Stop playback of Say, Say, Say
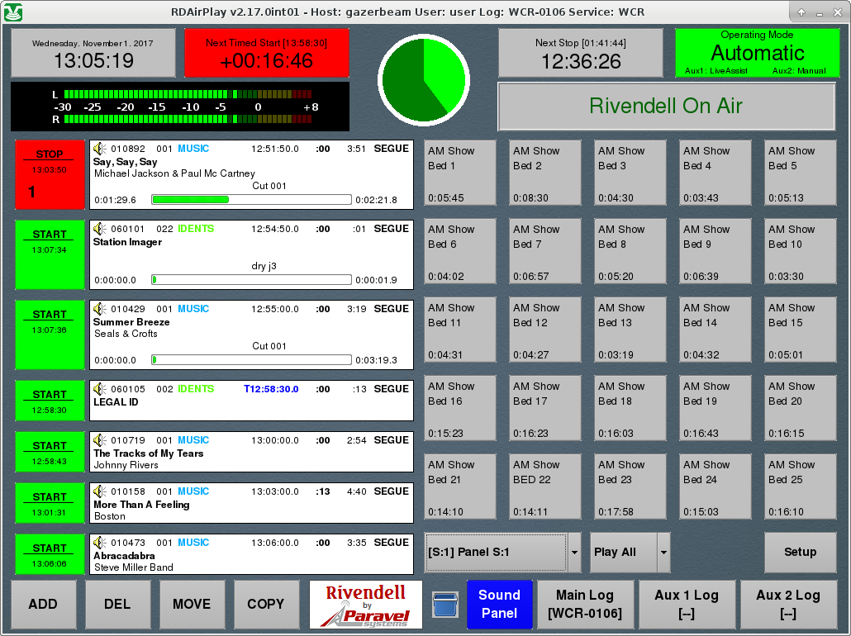The height and width of the screenshot is (636, 851). 50,173
